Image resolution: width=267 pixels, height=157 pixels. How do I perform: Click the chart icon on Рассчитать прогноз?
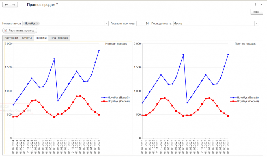coord(5,30)
